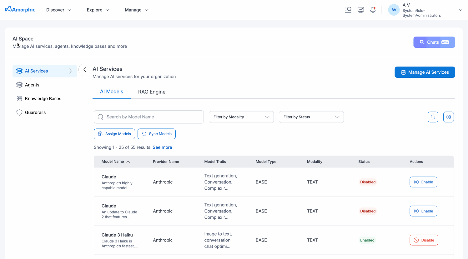Open table settings gear icon
Image resolution: width=468 pixels, height=259 pixels.
click(x=448, y=117)
